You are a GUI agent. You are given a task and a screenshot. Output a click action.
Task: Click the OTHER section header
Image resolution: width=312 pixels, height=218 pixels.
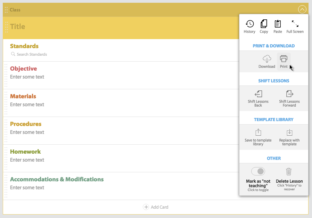pos(273,158)
